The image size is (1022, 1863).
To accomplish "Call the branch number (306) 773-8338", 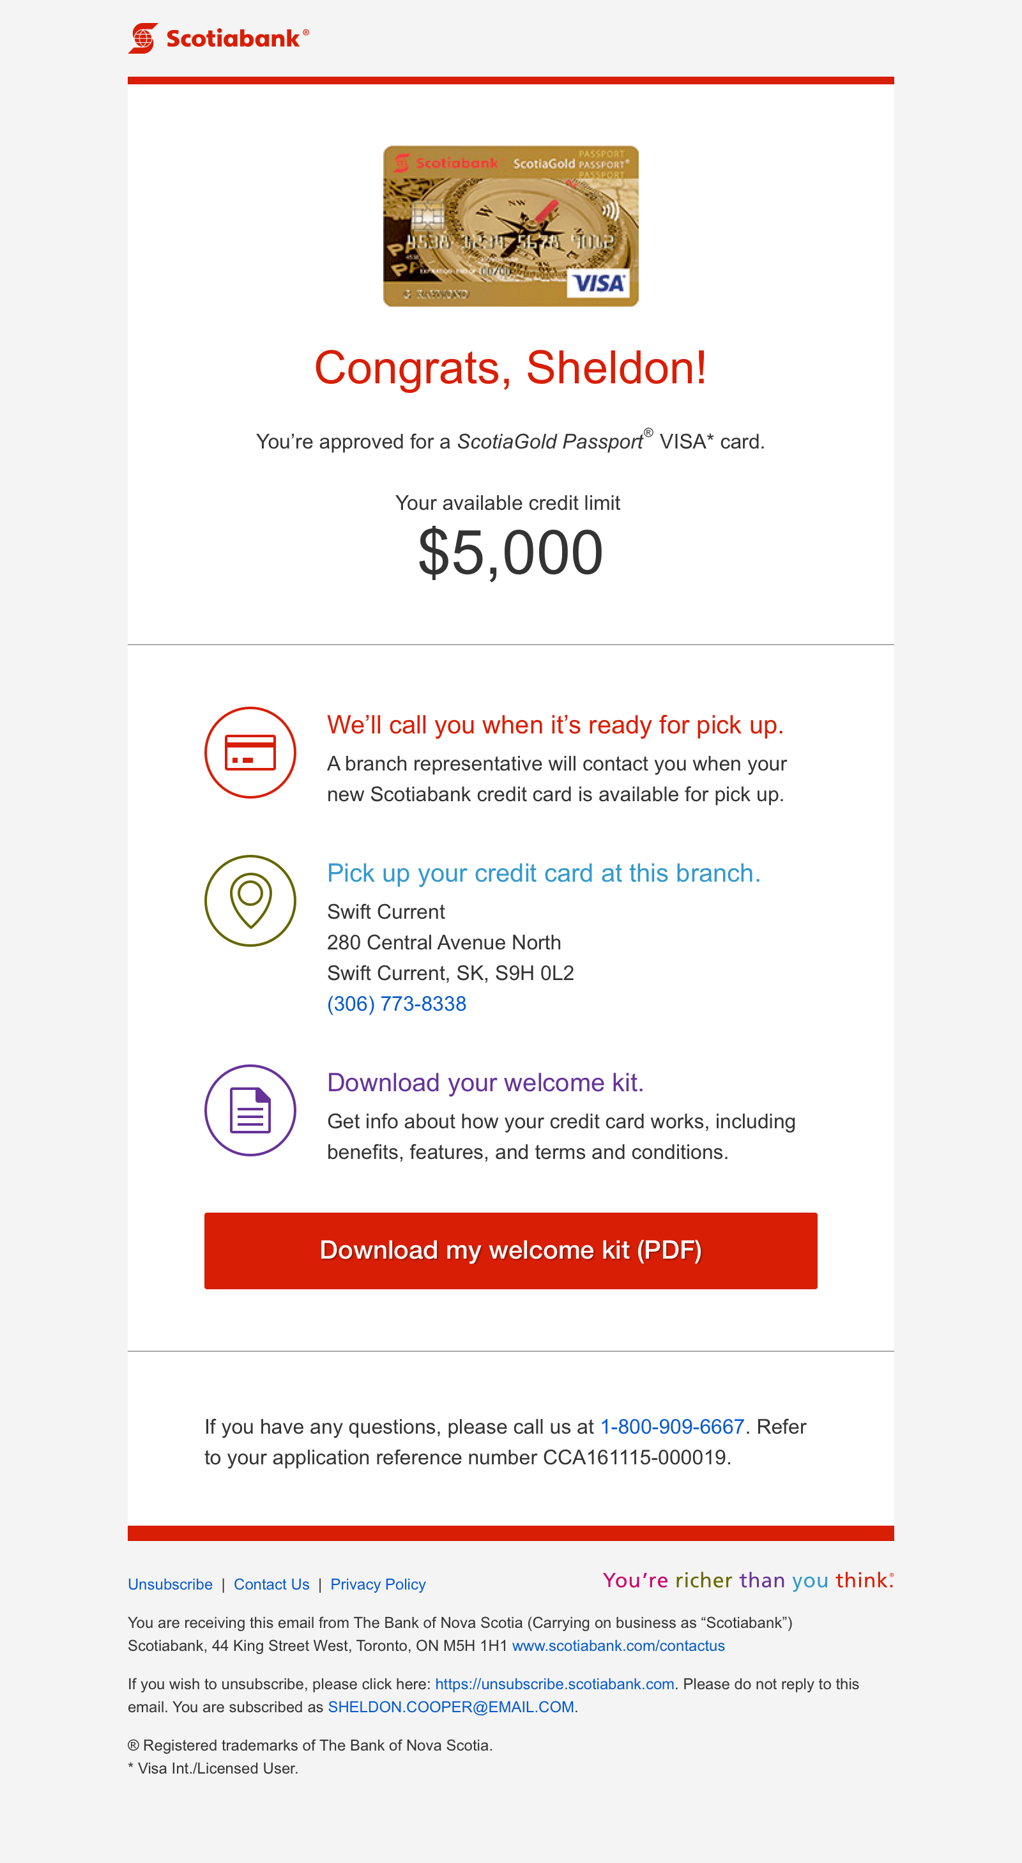I will click(x=397, y=1004).
